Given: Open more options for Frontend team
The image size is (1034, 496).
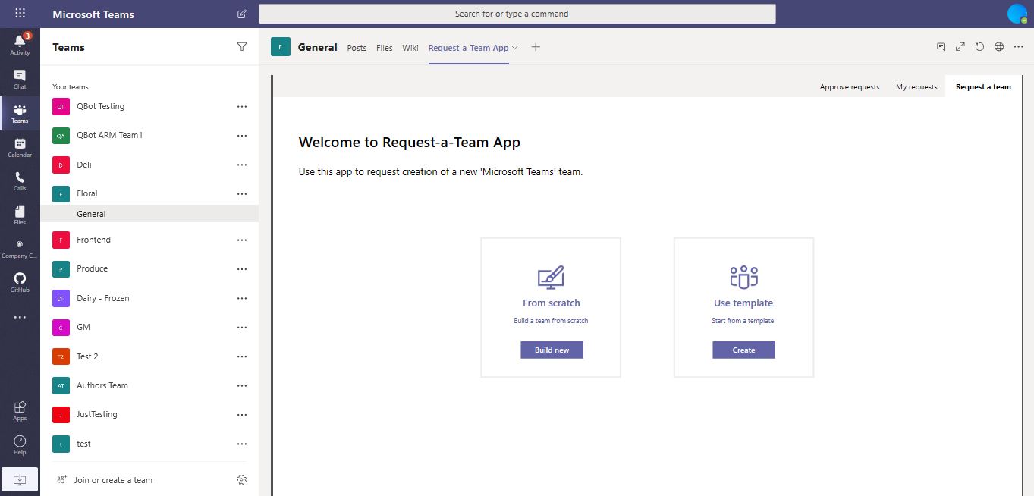Looking at the screenshot, I should click(242, 240).
